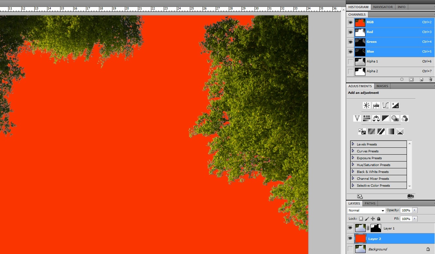The width and height of the screenshot is (435, 254).
Task: Expand Curves Presets
Action: pos(353,151)
